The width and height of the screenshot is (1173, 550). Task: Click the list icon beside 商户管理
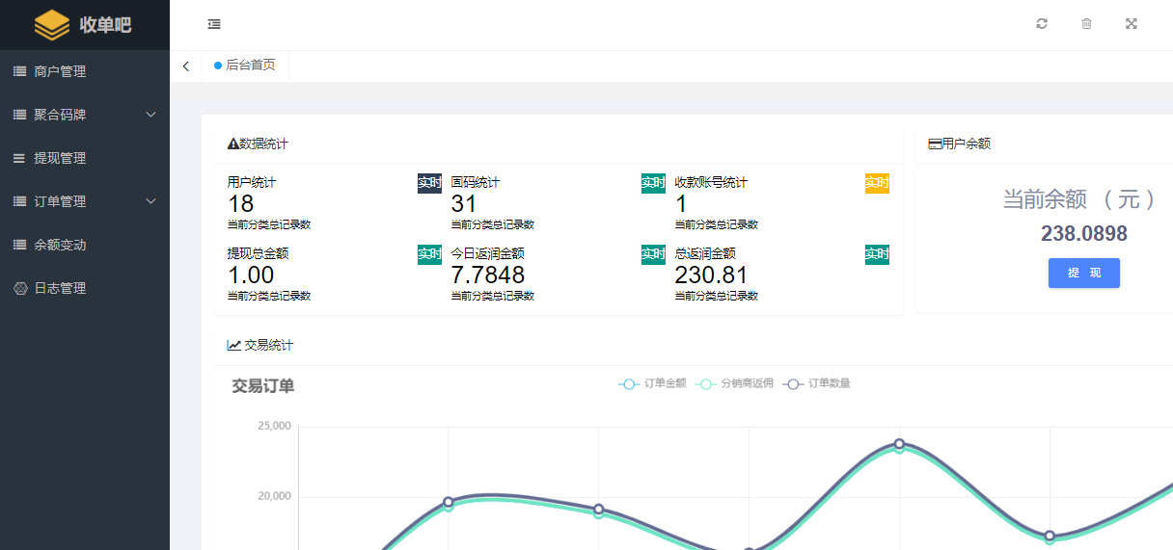pyautogui.click(x=19, y=71)
